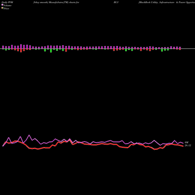Click the 'Daily PVM' title text
Viewport: 195px width, 195px height.
click(x=7, y=2)
